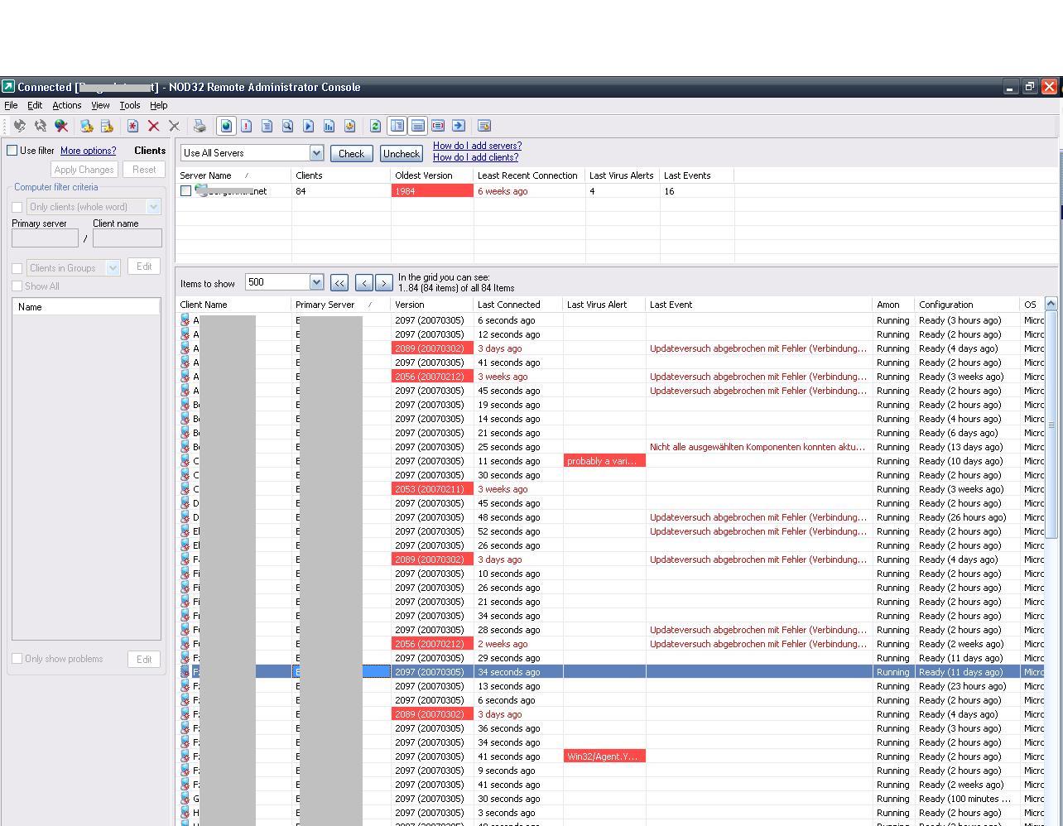Click the 'Win32/Agent.Y...' virus alert cell
Image resolution: width=1063 pixels, height=826 pixels.
[x=604, y=756]
